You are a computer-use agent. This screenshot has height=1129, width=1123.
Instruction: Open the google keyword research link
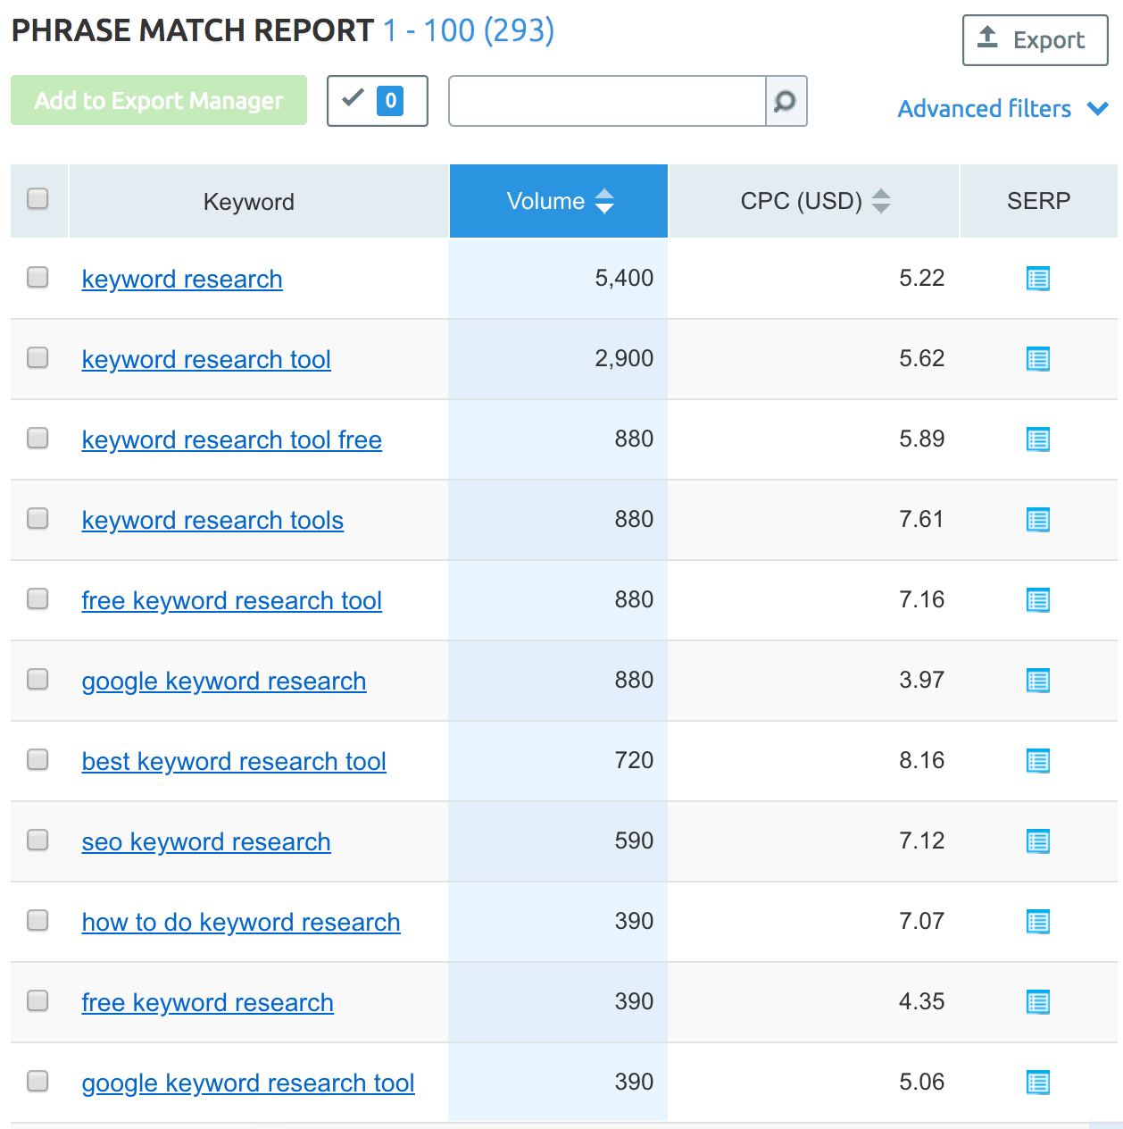[x=224, y=682]
